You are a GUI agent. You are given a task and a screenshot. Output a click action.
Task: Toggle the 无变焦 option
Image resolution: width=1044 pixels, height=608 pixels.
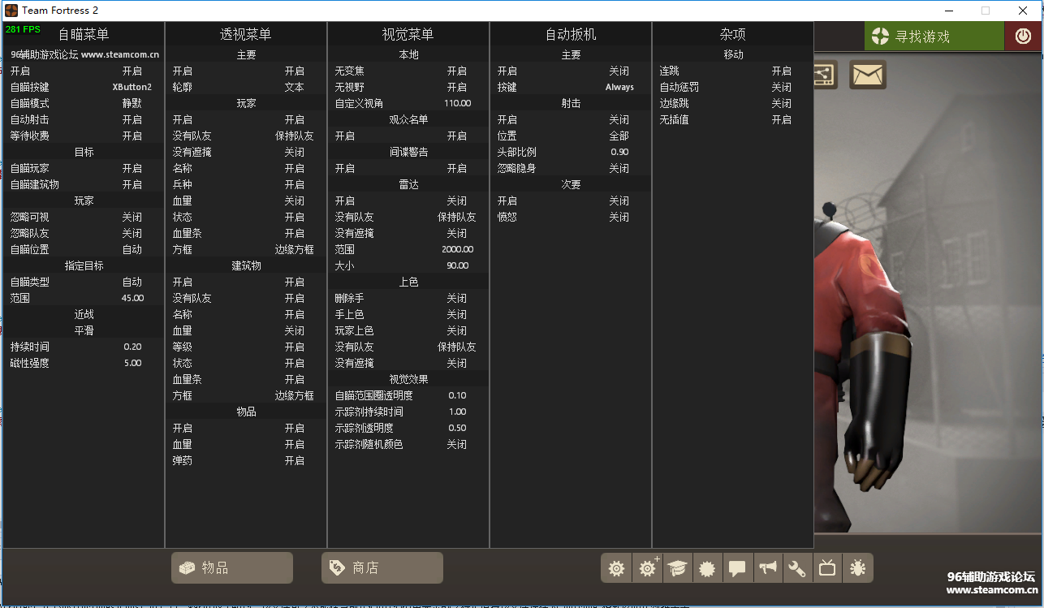456,71
